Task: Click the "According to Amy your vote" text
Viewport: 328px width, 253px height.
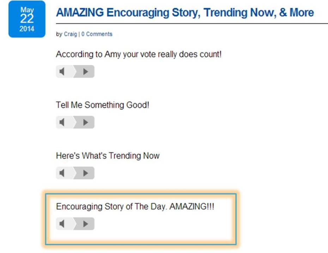Action: [139, 55]
